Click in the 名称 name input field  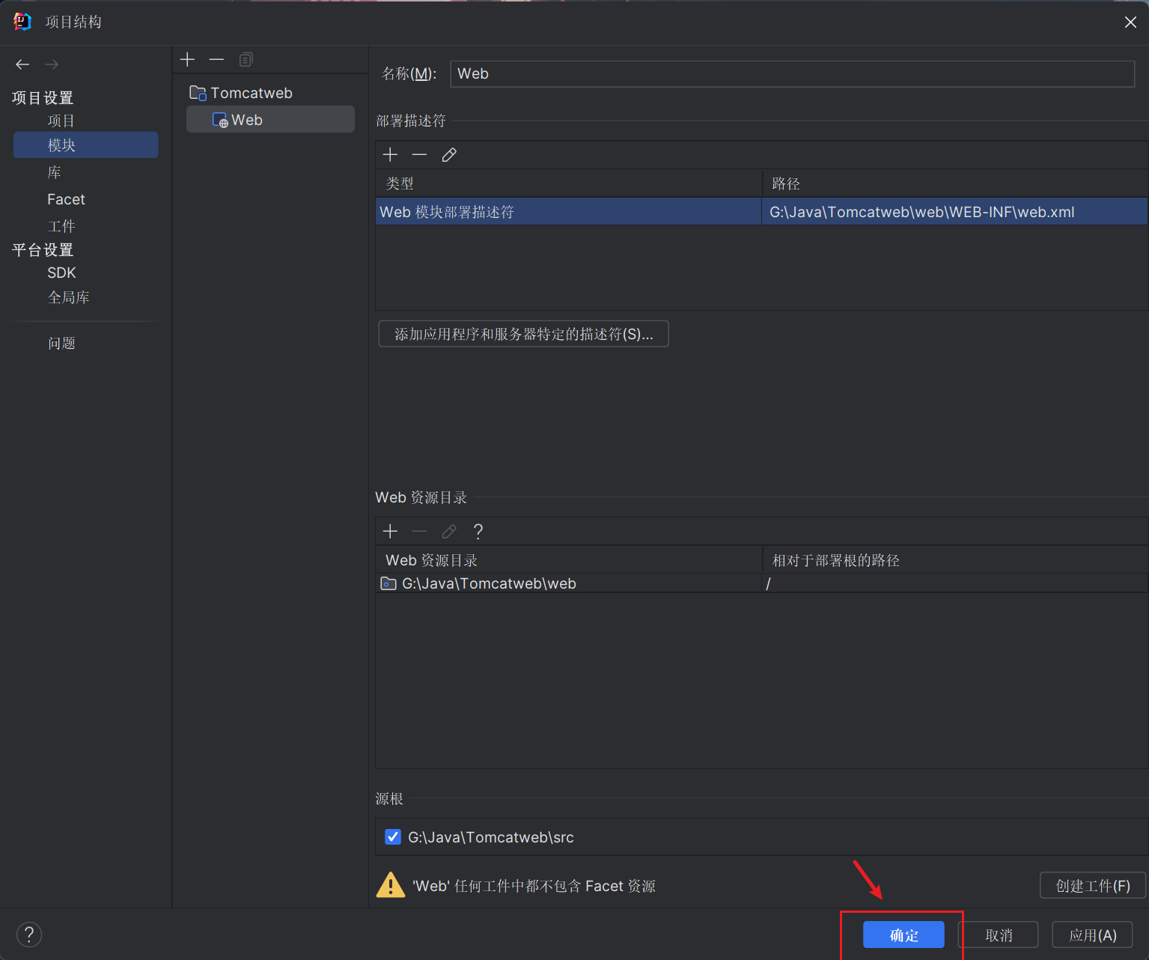[792, 74]
